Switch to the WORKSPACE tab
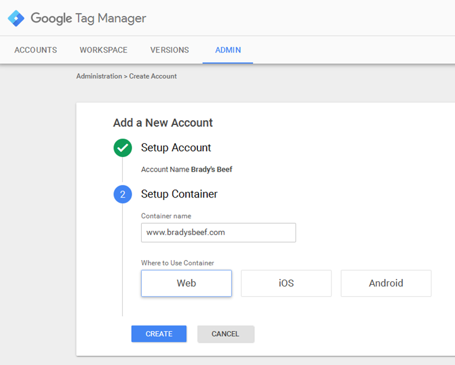 tap(103, 50)
